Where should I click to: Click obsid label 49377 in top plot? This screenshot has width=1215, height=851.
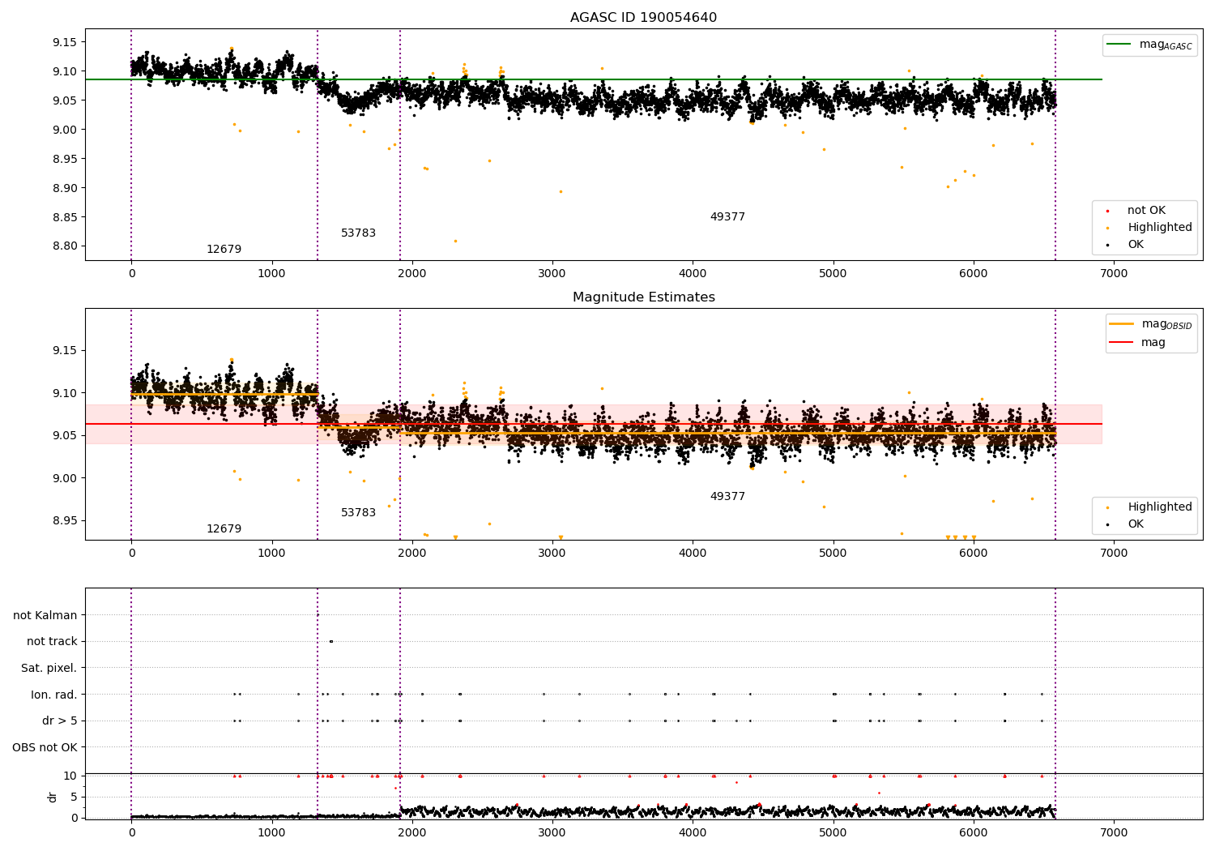(x=727, y=217)
